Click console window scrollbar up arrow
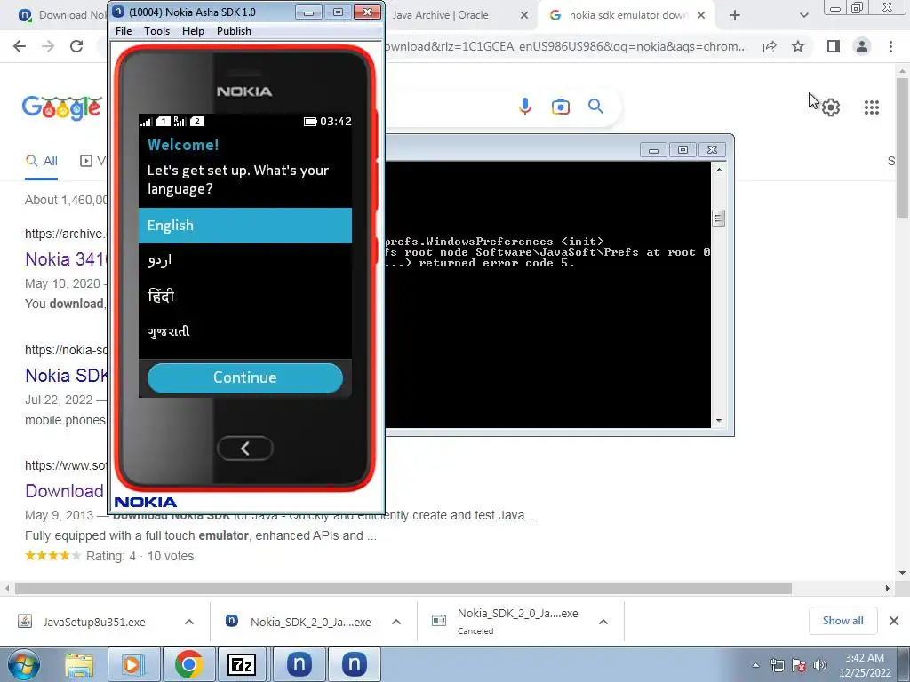Screen dimensions: 910x682 pos(718,170)
